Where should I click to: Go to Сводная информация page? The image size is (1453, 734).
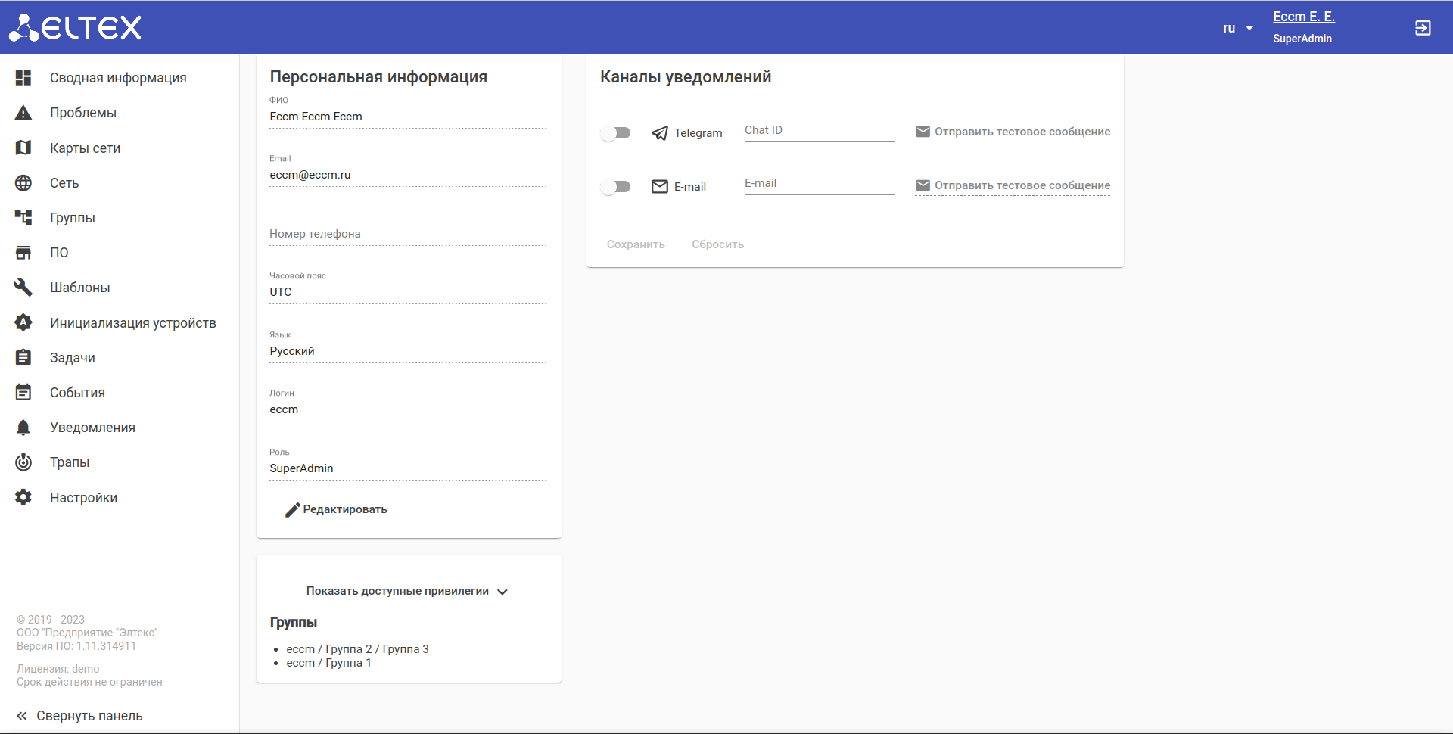pyautogui.click(x=118, y=78)
